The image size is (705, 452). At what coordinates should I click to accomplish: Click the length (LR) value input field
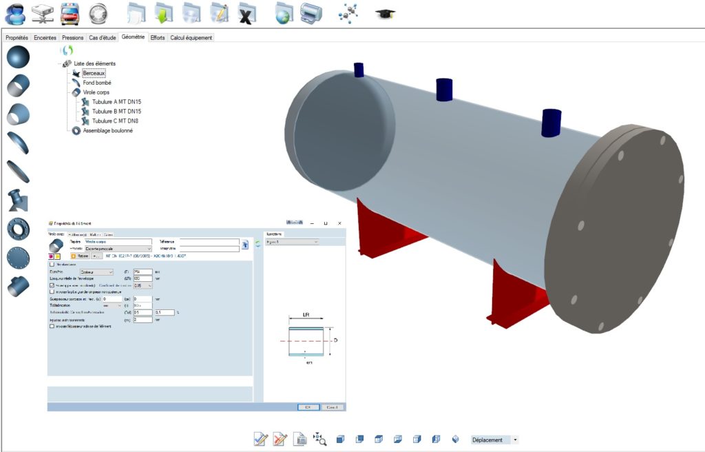click(x=143, y=278)
